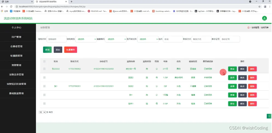
Task: Select 宠物管理 in the sidebar menu
Action: 16,65
